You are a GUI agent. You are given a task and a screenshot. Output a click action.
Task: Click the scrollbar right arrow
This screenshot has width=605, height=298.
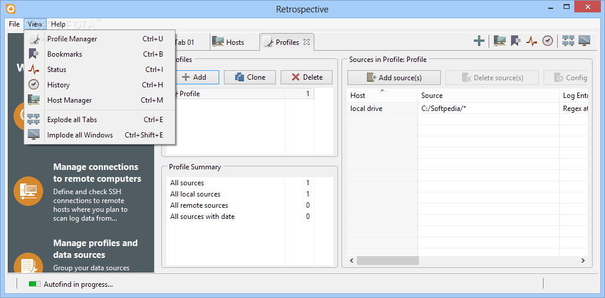[x=583, y=261]
